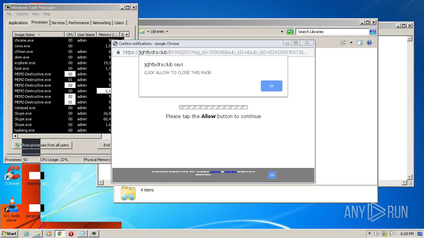Select explorer.exe process row
The height and width of the screenshot is (238, 424).
point(62,63)
